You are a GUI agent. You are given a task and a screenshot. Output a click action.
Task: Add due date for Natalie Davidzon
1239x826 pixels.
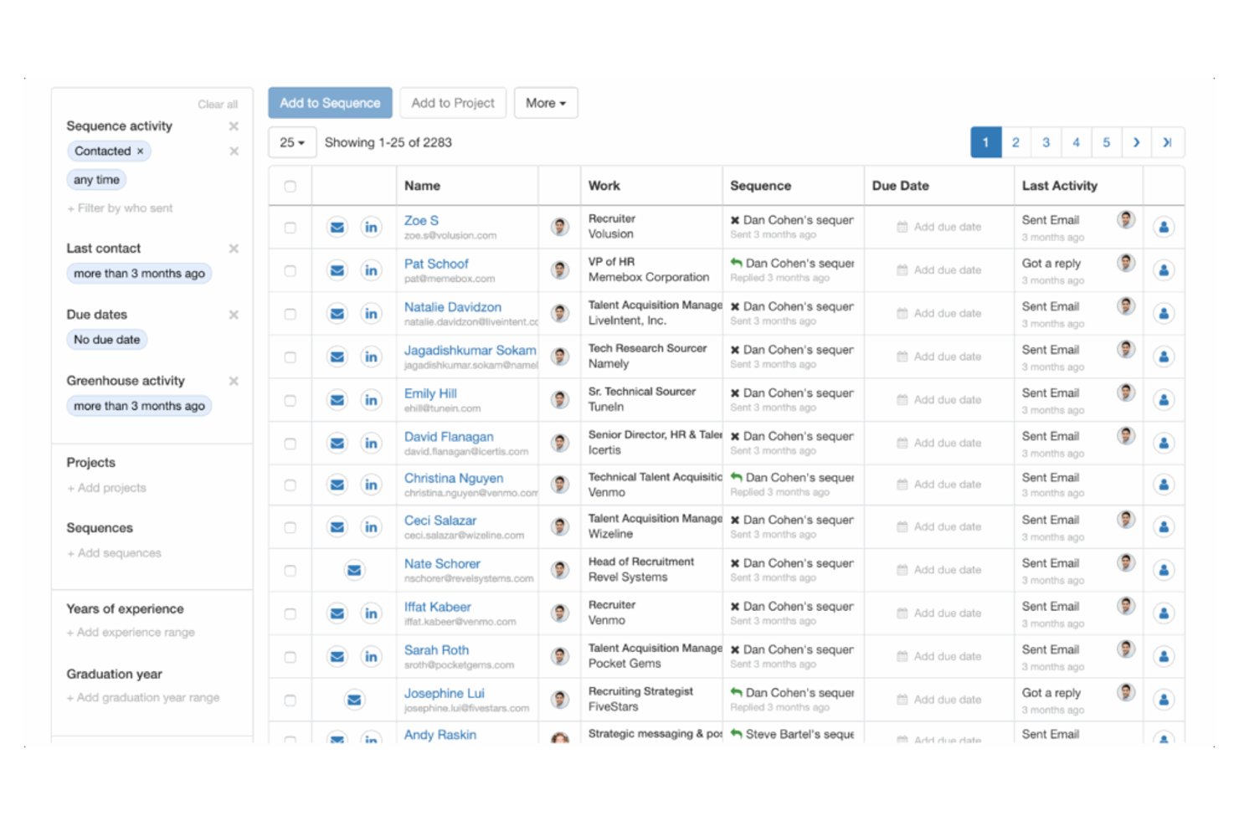tap(938, 314)
